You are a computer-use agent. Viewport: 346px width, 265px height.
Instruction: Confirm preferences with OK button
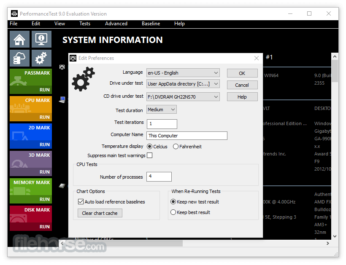click(242, 73)
